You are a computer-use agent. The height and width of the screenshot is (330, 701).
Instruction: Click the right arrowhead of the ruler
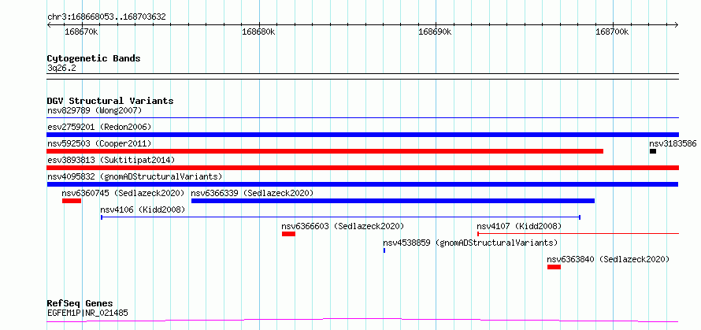click(x=677, y=24)
